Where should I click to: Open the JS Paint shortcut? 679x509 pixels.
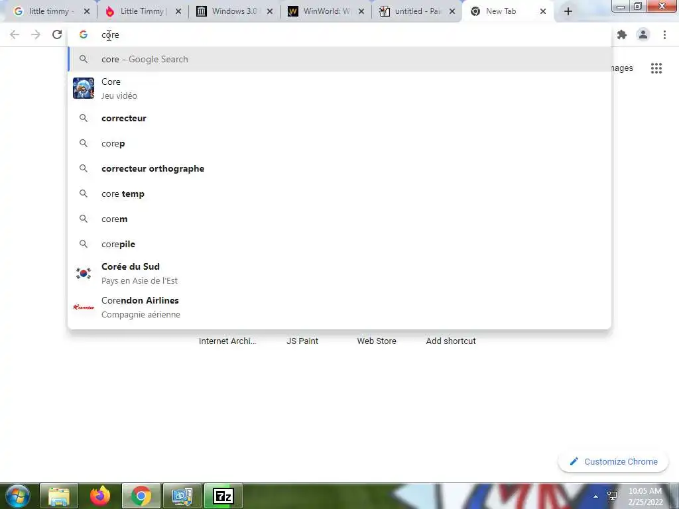[x=302, y=341]
